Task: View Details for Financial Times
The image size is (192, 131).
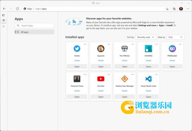Action: point(77,91)
